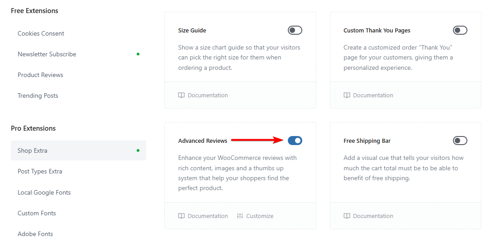
Task: Enable the Size Guide toggle
Action: pos(295,30)
